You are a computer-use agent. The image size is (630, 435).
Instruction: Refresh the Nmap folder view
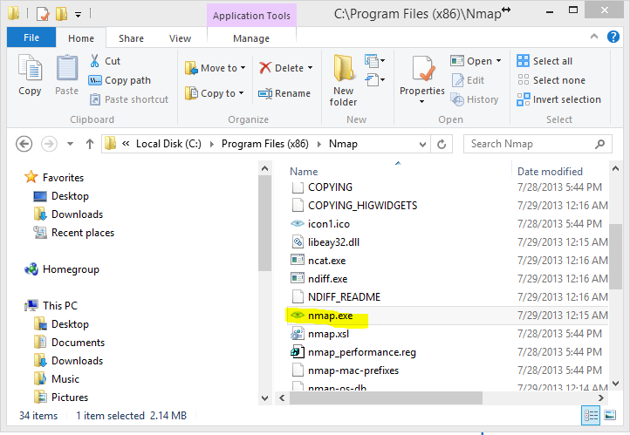tap(442, 144)
